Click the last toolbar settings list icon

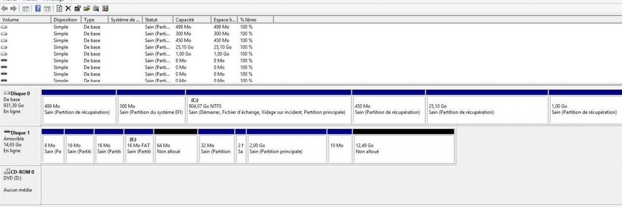(105, 9)
